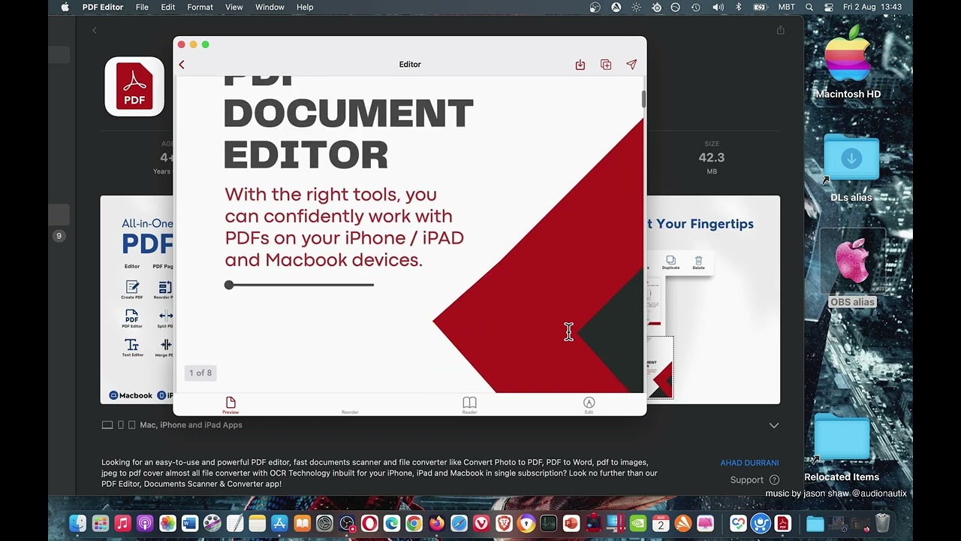Click the '1 of 8' page indicator

200,373
